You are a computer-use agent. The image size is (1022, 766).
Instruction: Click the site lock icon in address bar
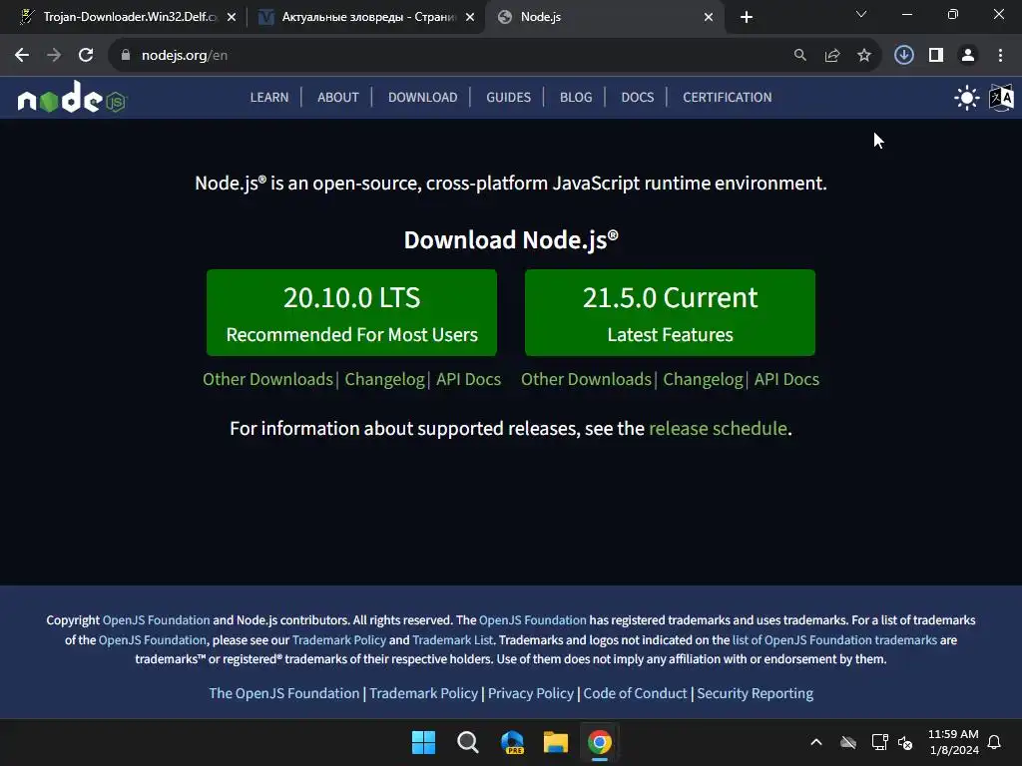[126, 56]
